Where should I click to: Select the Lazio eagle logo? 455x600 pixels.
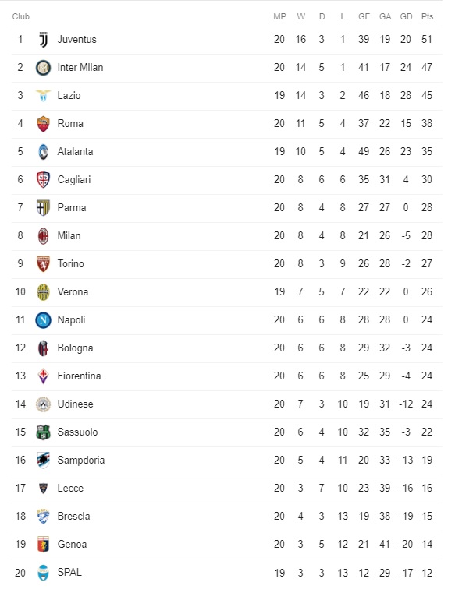[x=44, y=96]
